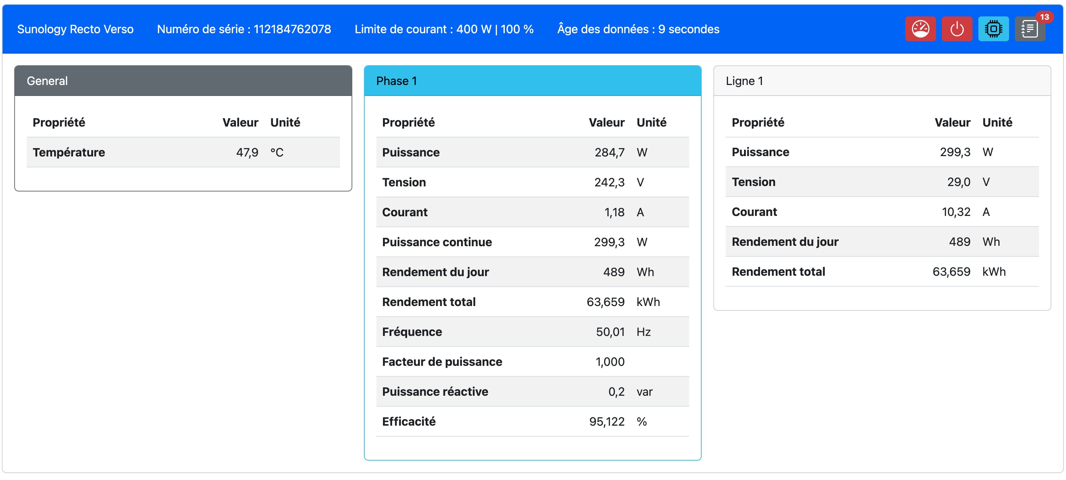Click Propriété header in Ligne 1 table
The height and width of the screenshot is (480, 1066).
758,123
